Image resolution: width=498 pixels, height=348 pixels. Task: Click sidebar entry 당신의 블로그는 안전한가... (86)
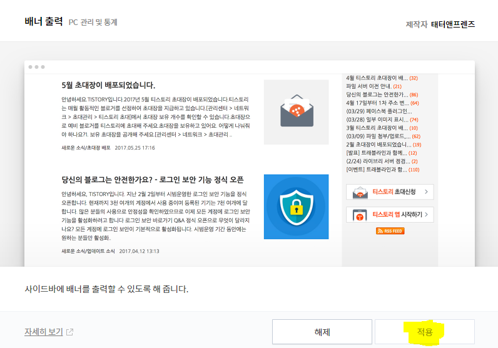pyautogui.click(x=382, y=95)
